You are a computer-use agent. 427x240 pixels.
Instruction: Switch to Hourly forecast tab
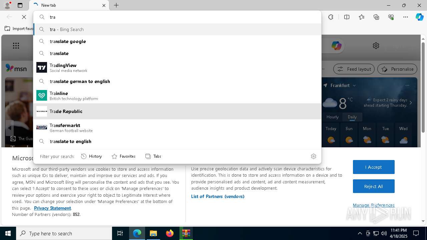coord(333,117)
